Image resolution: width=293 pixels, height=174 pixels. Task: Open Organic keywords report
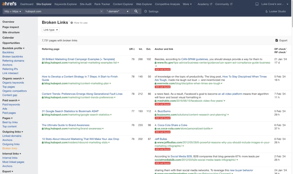pos(13,83)
